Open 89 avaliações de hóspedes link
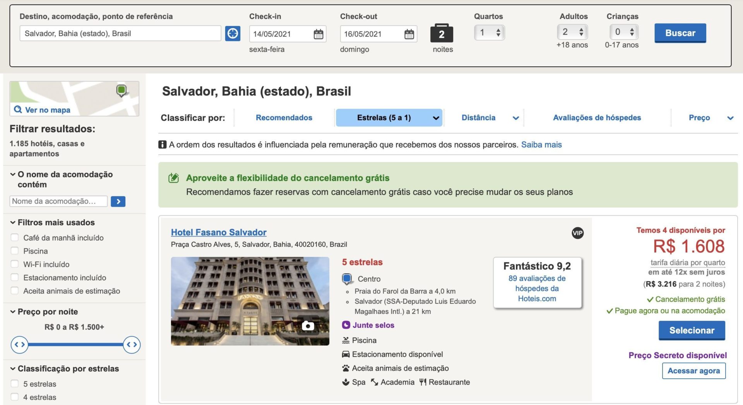 coord(537,288)
